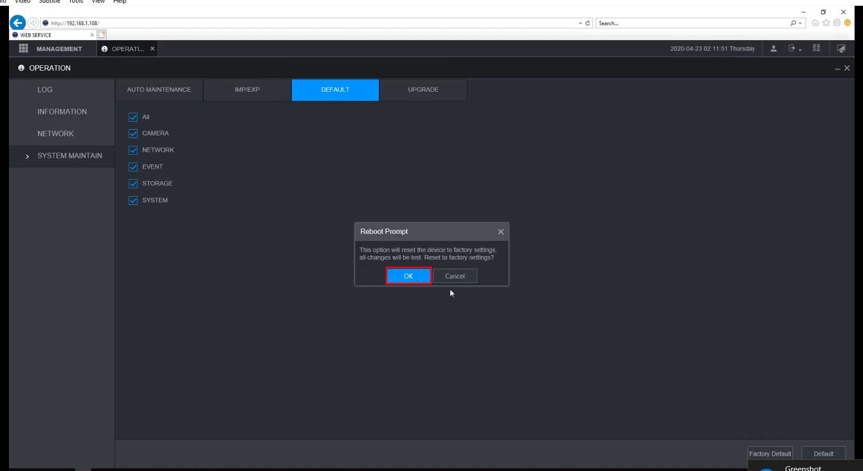Click the Factory Default button
Viewport: 863px width, 471px height.
[x=770, y=454]
